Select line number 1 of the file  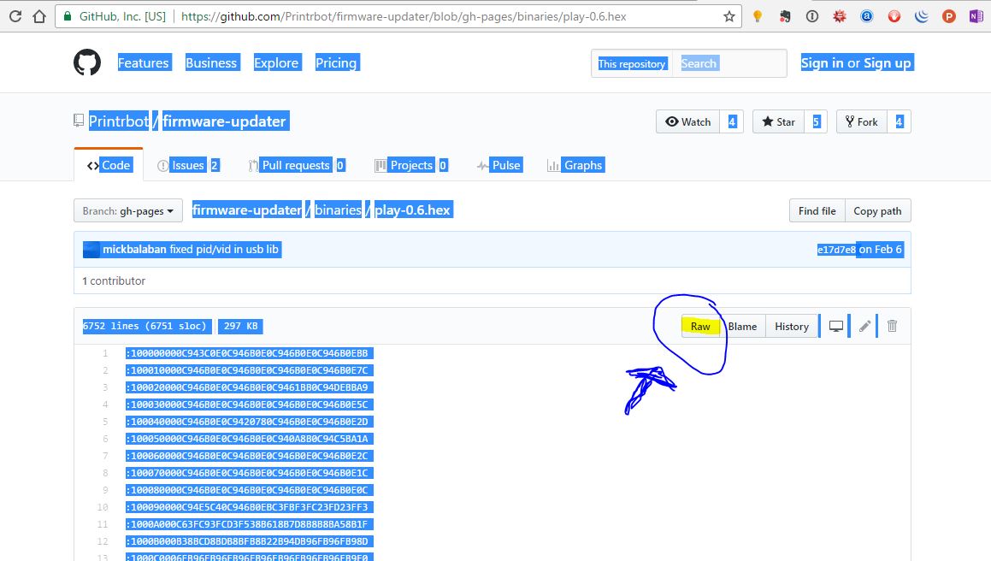(105, 353)
